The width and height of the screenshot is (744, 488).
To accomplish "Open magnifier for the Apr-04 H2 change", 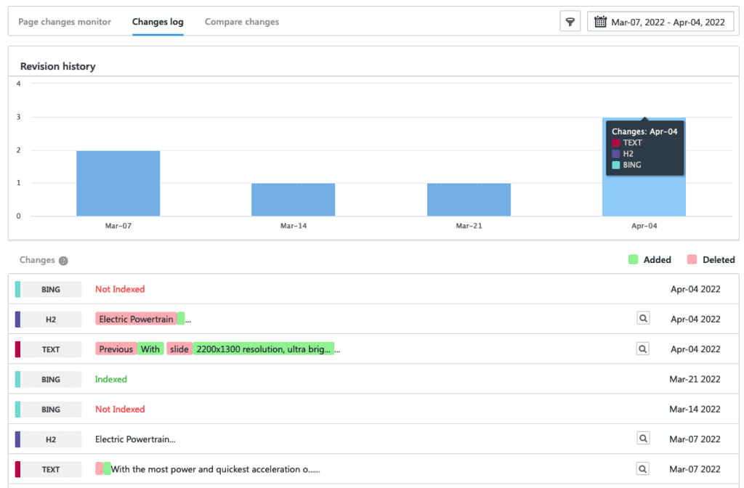I will [x=642, y=318].
